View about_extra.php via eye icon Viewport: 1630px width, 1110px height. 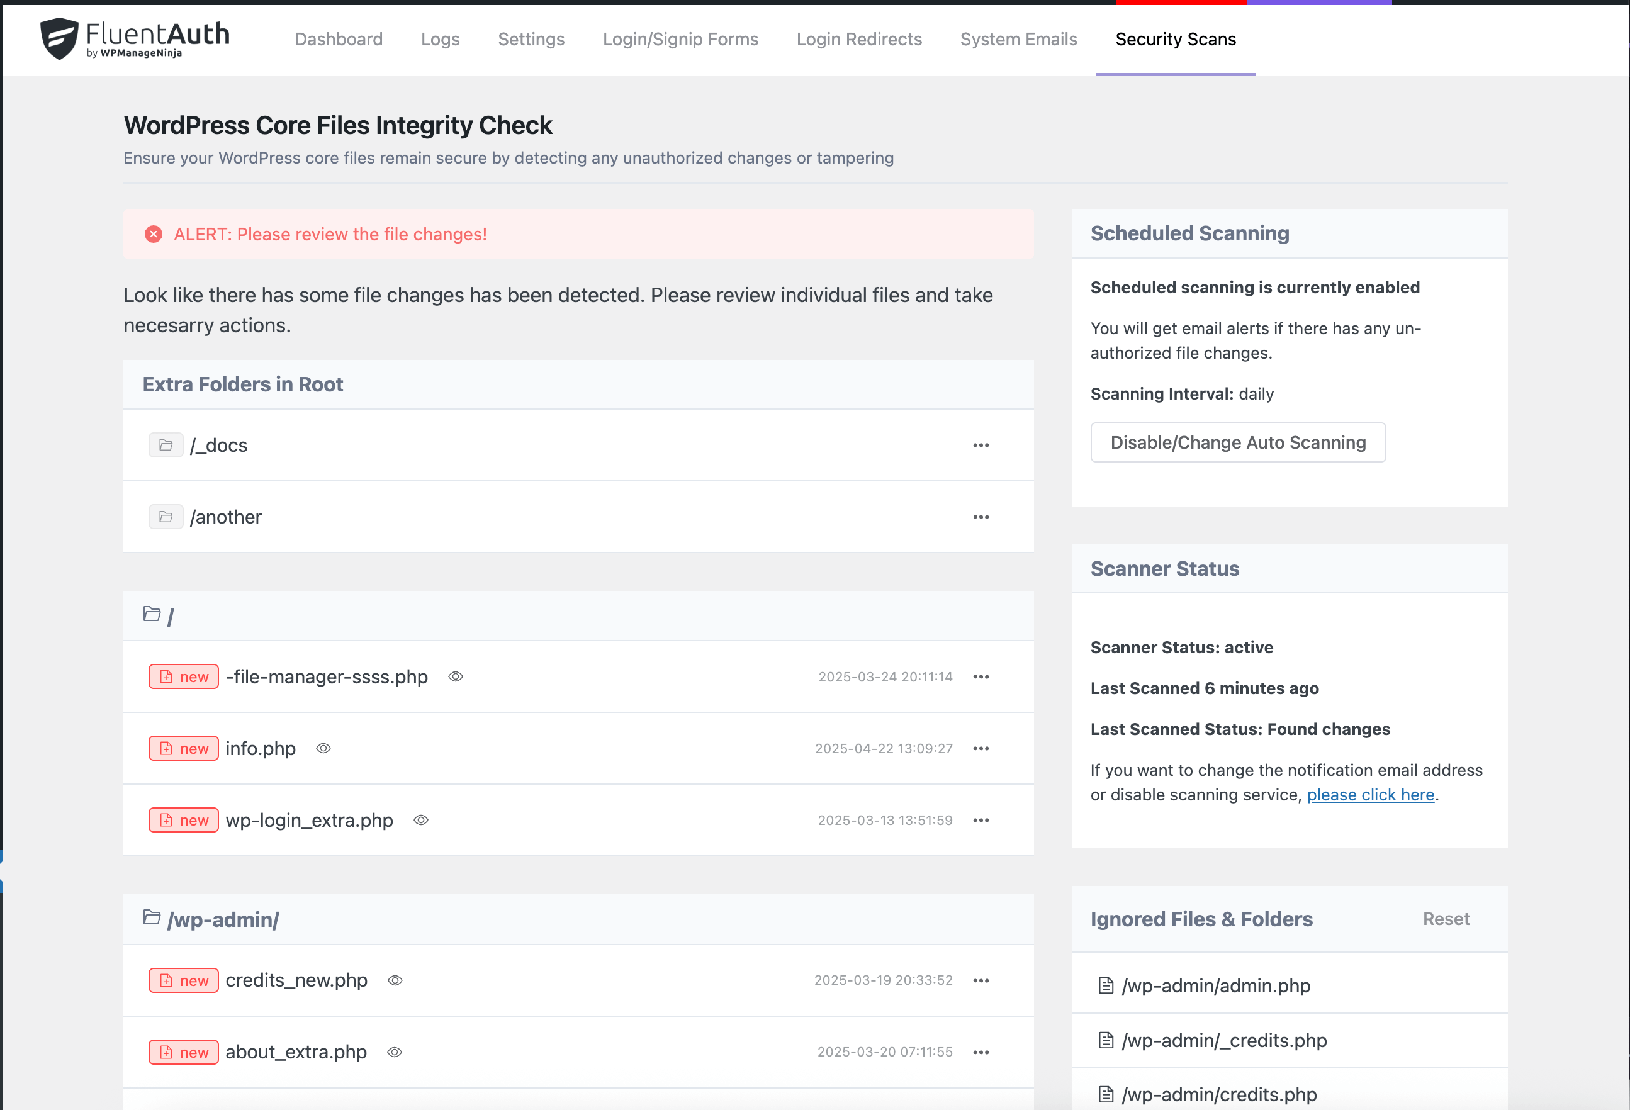pyautogui.click(x=395, y=1052)
